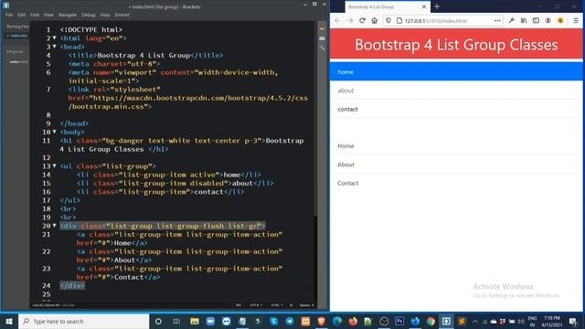Open Firefox hamburger menu

tap(576, 20)
